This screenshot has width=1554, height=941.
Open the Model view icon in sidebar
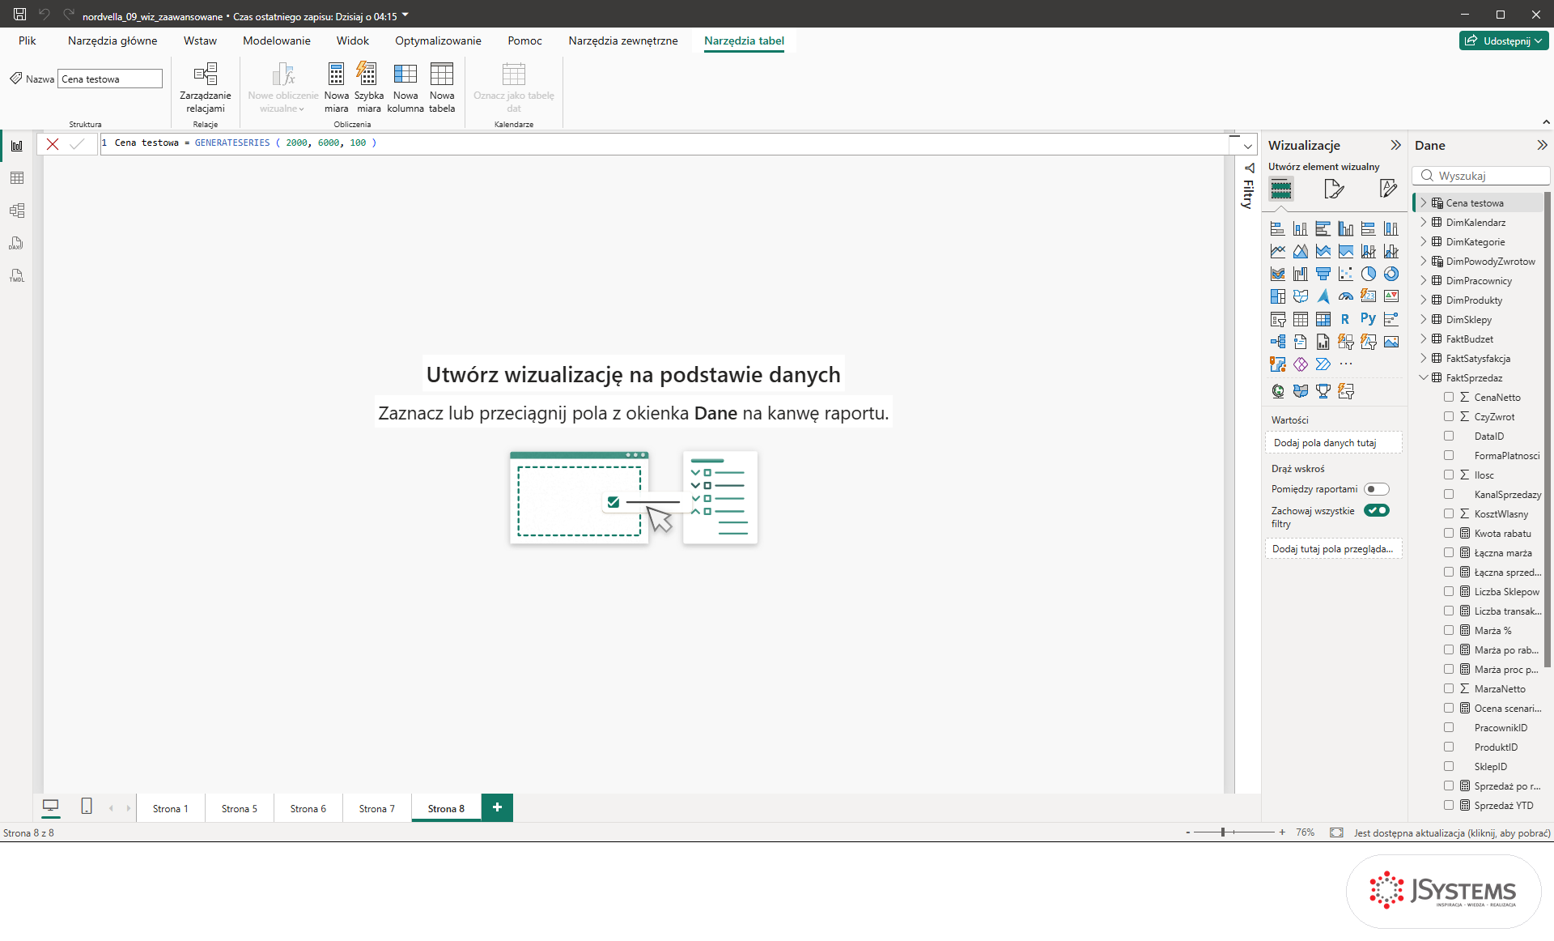(x=17, y=211)
